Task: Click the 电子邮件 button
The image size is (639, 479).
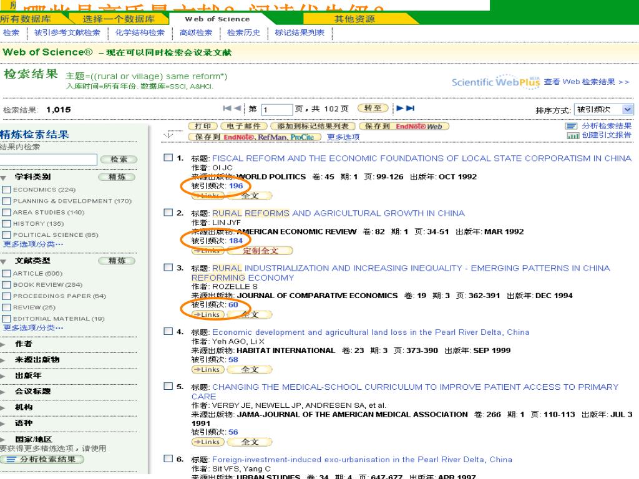Action: click(244, 126)
